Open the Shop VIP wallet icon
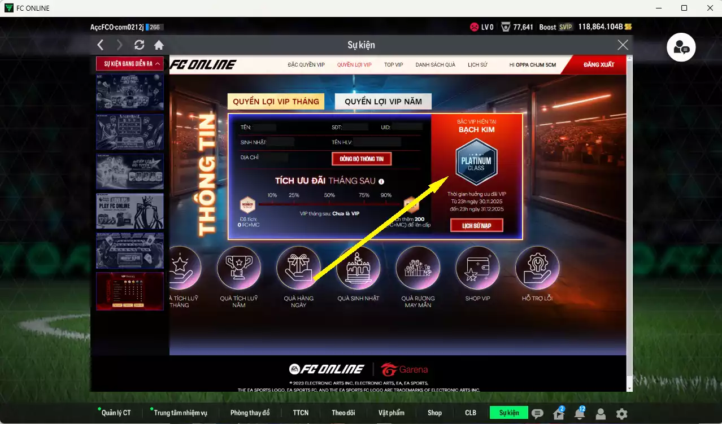 click(477, 267)
